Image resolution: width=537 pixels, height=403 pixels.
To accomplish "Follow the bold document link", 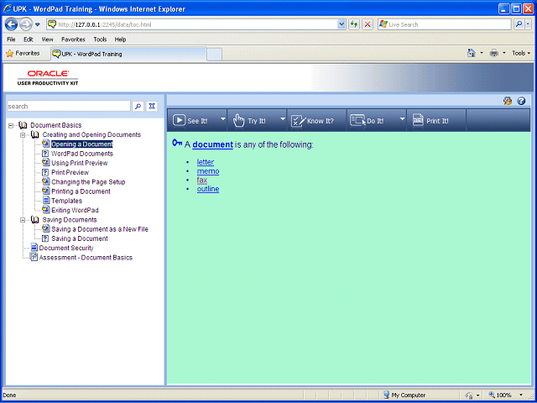I will [212, 144].
